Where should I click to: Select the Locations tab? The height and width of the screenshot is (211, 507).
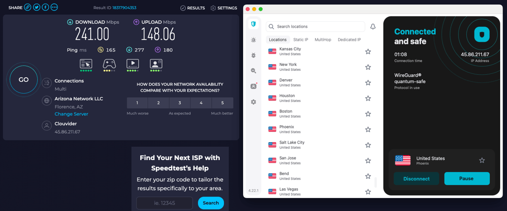tap(278, 40)
